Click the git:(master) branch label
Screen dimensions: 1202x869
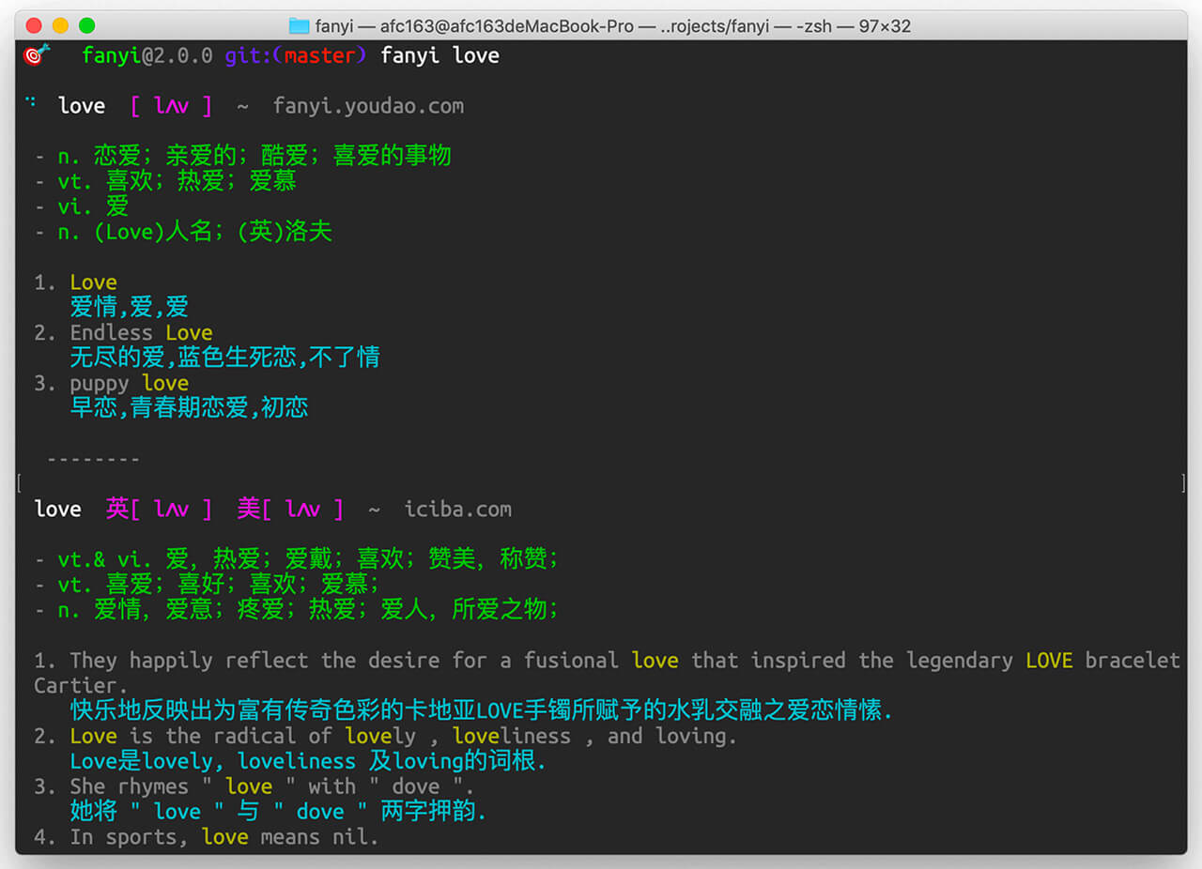tap(295, 55)
